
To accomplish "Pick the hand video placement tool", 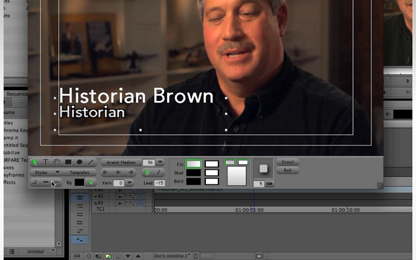I will point(57,162).
